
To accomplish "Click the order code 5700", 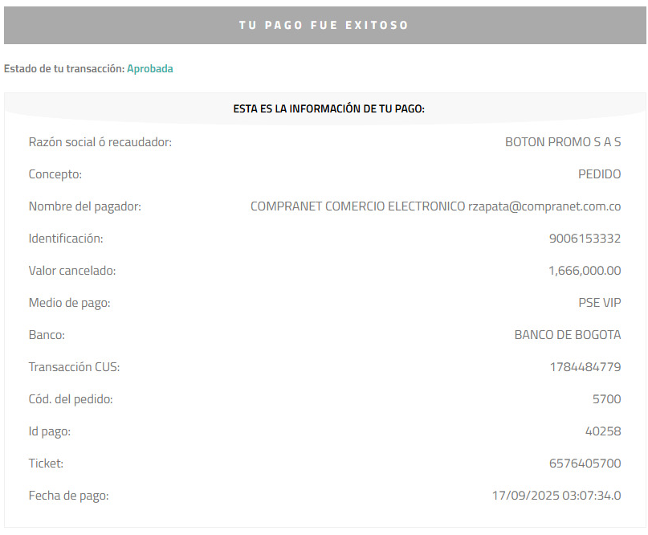I will click(607, 399).
